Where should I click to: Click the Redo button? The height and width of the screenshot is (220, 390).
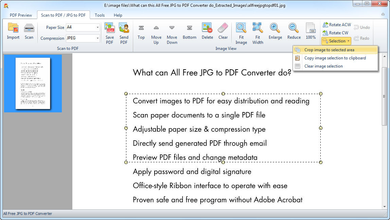[361, 38]
